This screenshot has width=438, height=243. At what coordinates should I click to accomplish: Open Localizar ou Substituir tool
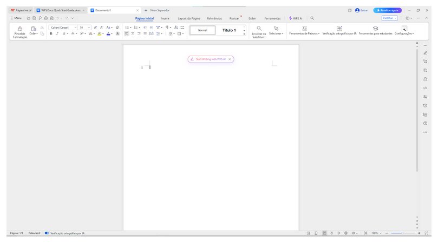click(x=259, y=28)
